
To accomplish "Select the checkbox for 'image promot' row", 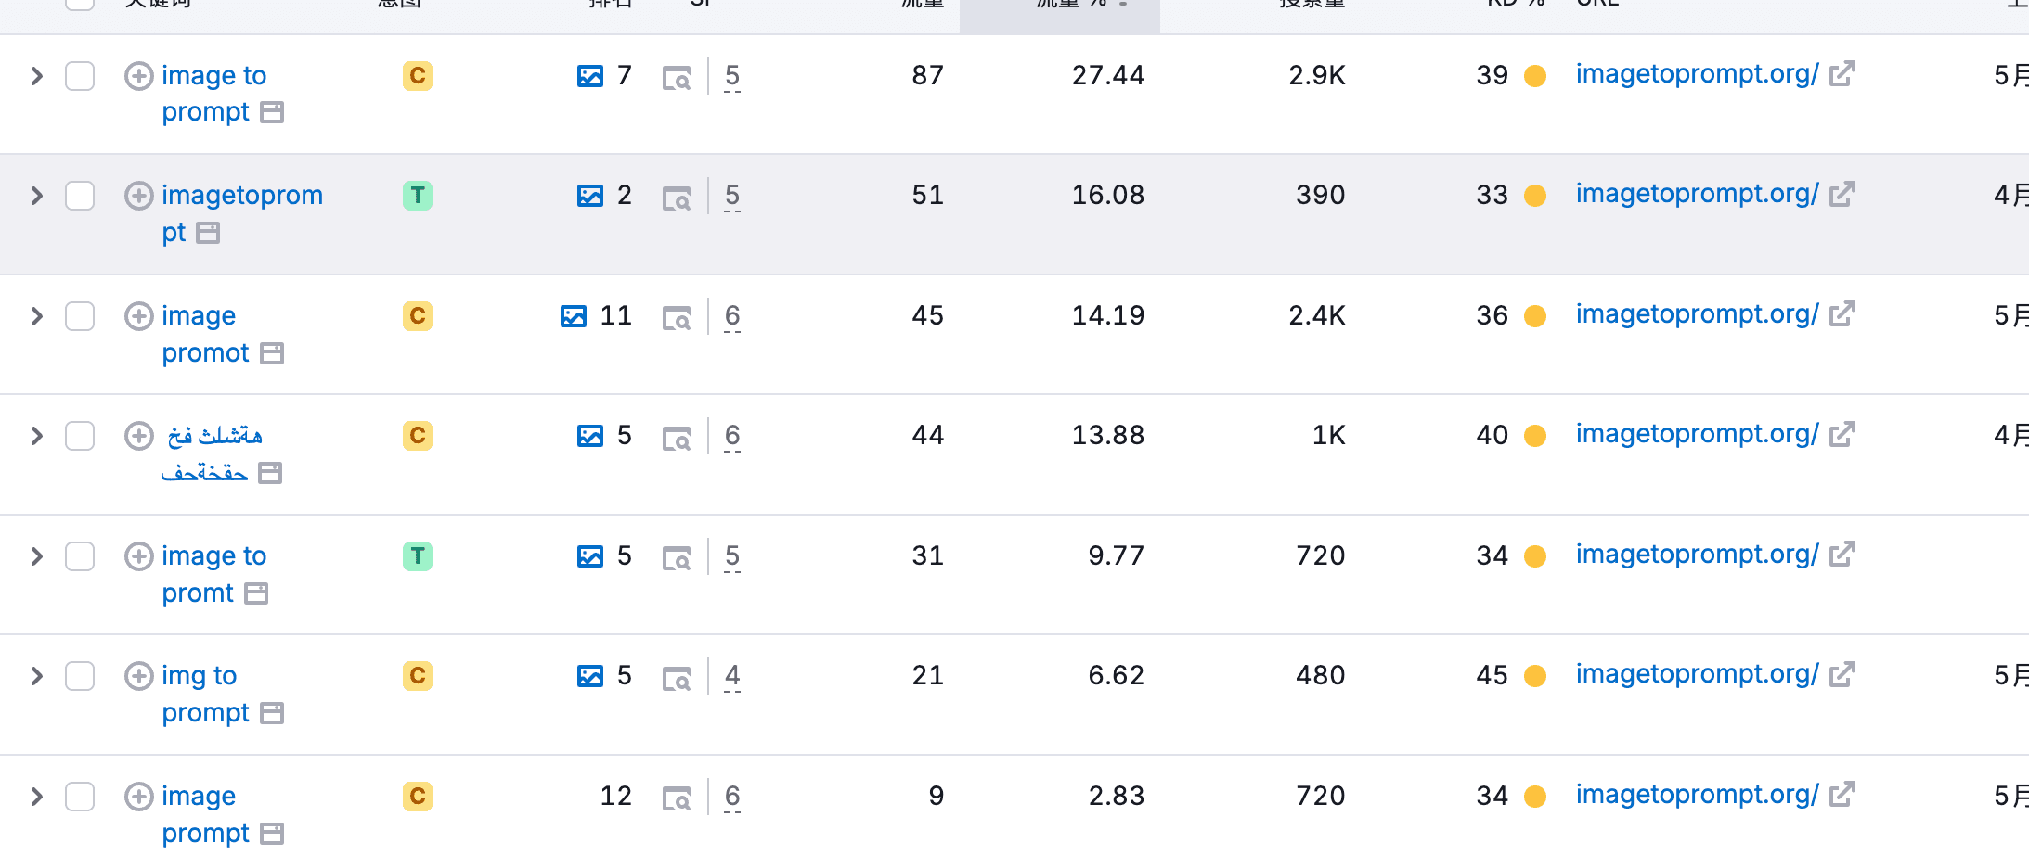I will click(x=80, y=316).
